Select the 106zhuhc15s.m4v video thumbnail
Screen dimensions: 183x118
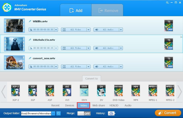click(14, 44)
